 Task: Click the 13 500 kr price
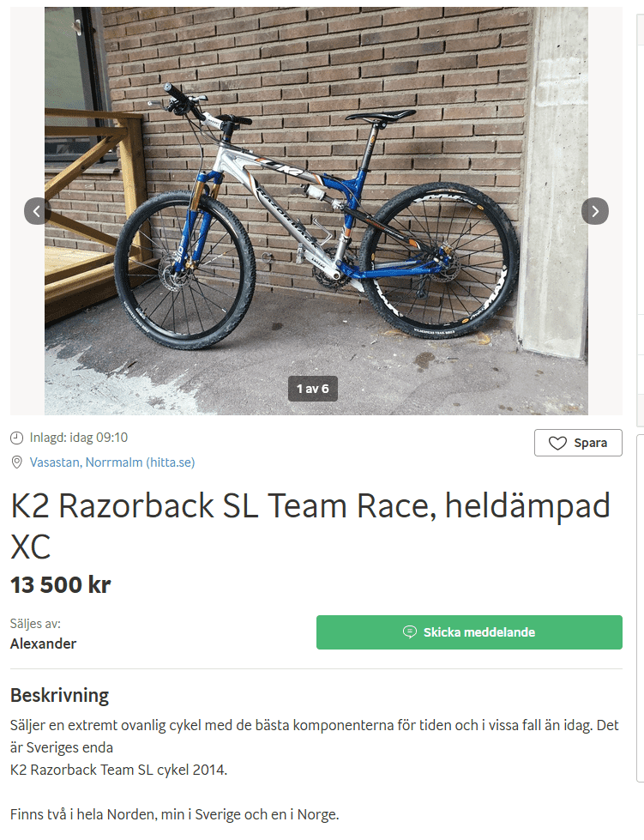[x=60, y=585]
